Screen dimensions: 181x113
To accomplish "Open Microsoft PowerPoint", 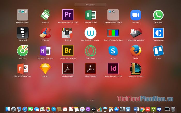I will [x=23, y=69].
